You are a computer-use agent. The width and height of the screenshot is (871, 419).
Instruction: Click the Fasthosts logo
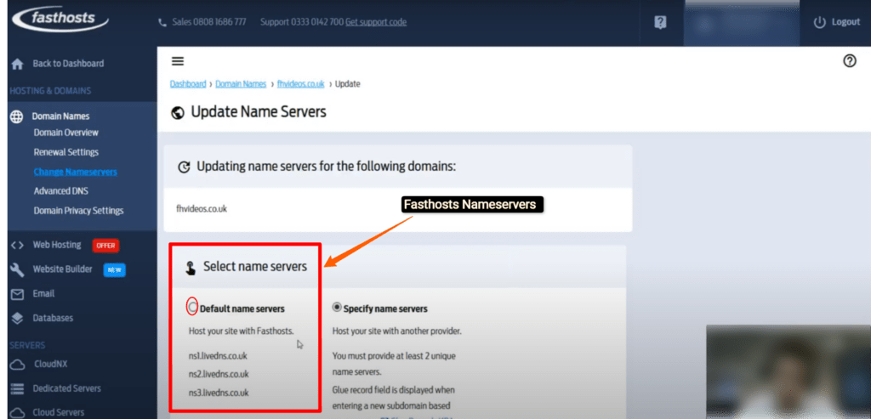point(60,20)
